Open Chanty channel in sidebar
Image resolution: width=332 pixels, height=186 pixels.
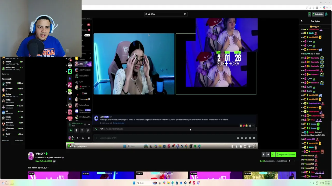tap(13, 135)
